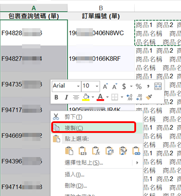Click the borders grid icon
The height and width of the screenshot is (196, 181).
tap(115, 97)
